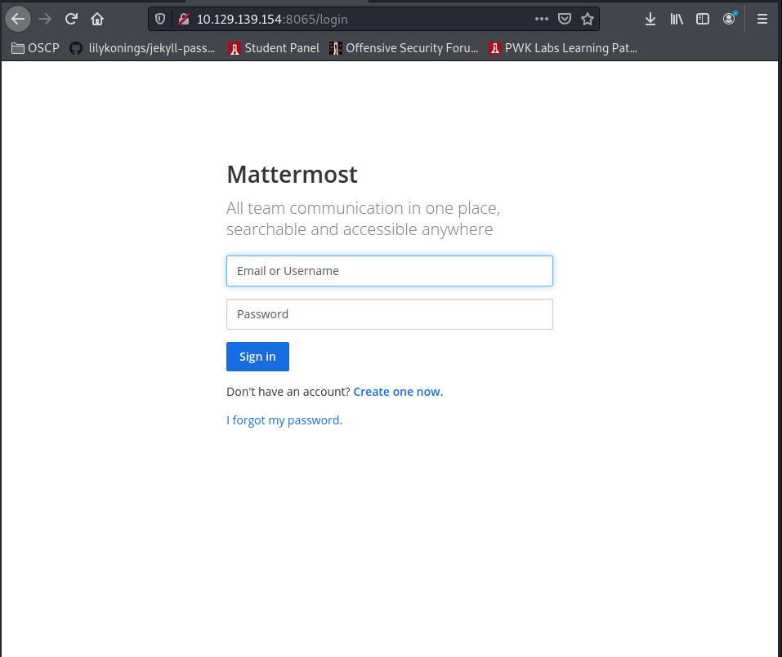The width and height of the screenshot is (782, 657).
Task: Open the browser home page
Action: coord(97,19)
